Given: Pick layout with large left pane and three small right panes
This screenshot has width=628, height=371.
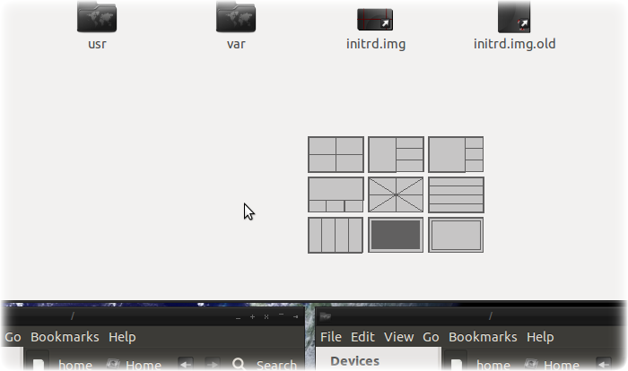Looking at the screenshot, I should coord(456,154).
